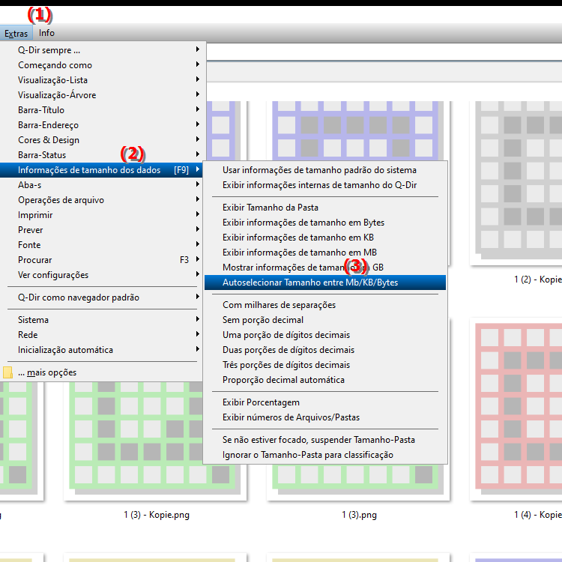Open the Aba-s submenu
Viewport: 562px width, 562px height.
[102, 185]
